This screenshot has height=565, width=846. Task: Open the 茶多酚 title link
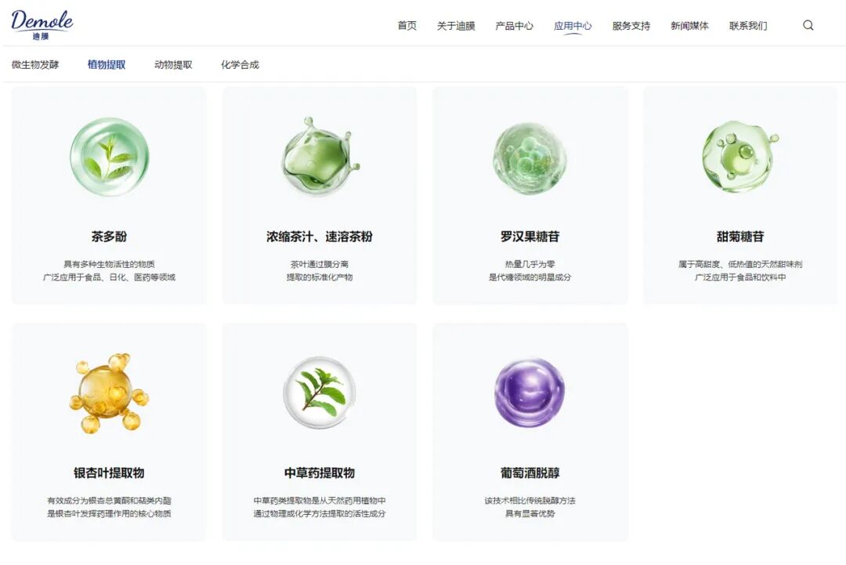point(109,237)
